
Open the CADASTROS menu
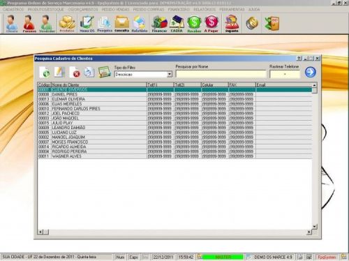13,10
